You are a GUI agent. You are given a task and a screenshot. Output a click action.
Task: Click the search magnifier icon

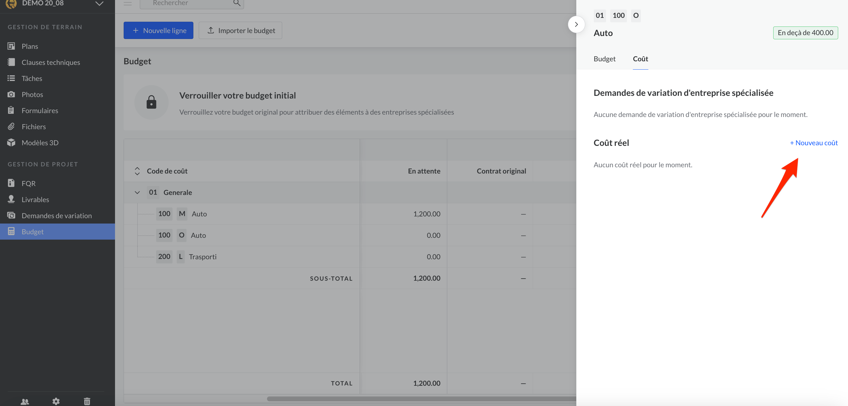[x=236, y=3]
